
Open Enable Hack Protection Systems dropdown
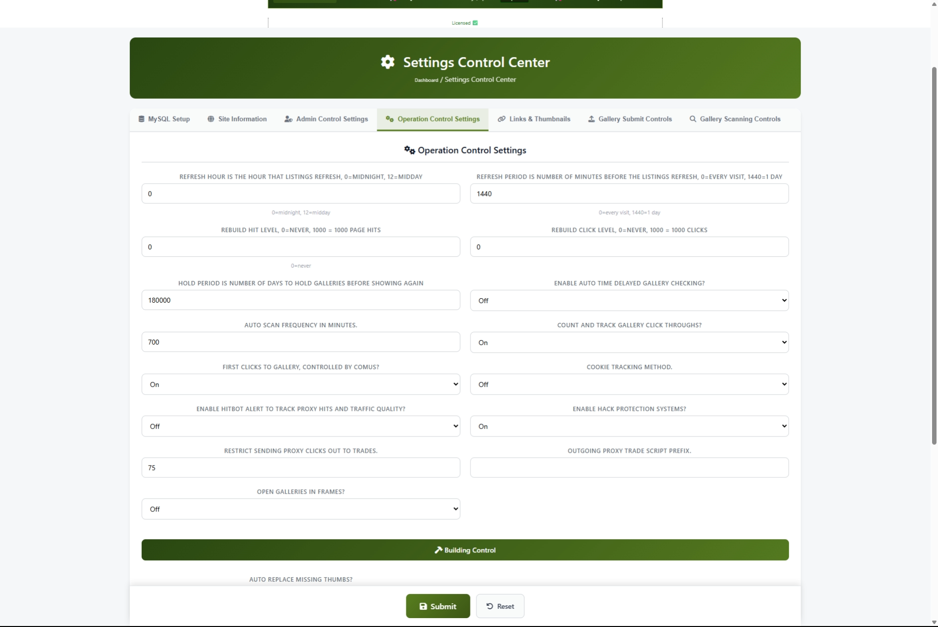pyautogui.click(x=629, y=427)
